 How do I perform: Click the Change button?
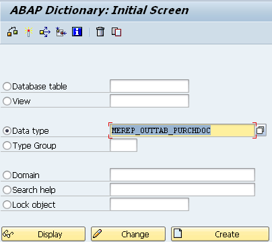point(128,234)
